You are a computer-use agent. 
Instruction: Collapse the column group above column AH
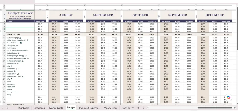[x=84, y=6]
